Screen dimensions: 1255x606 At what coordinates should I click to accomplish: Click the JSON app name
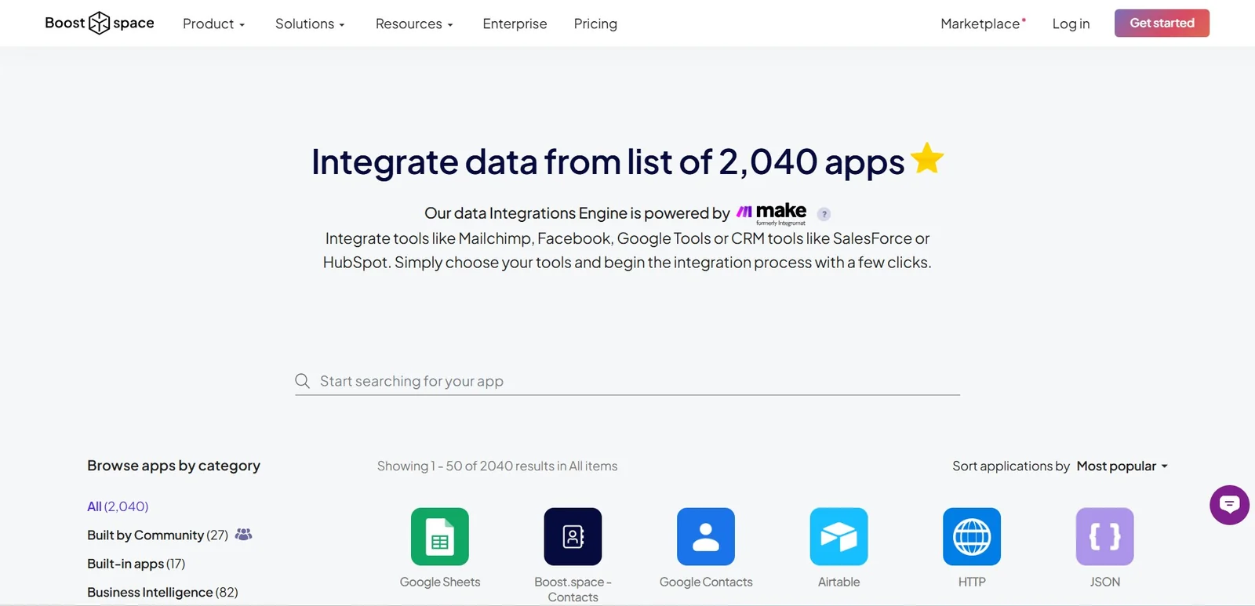(1105, 582)
